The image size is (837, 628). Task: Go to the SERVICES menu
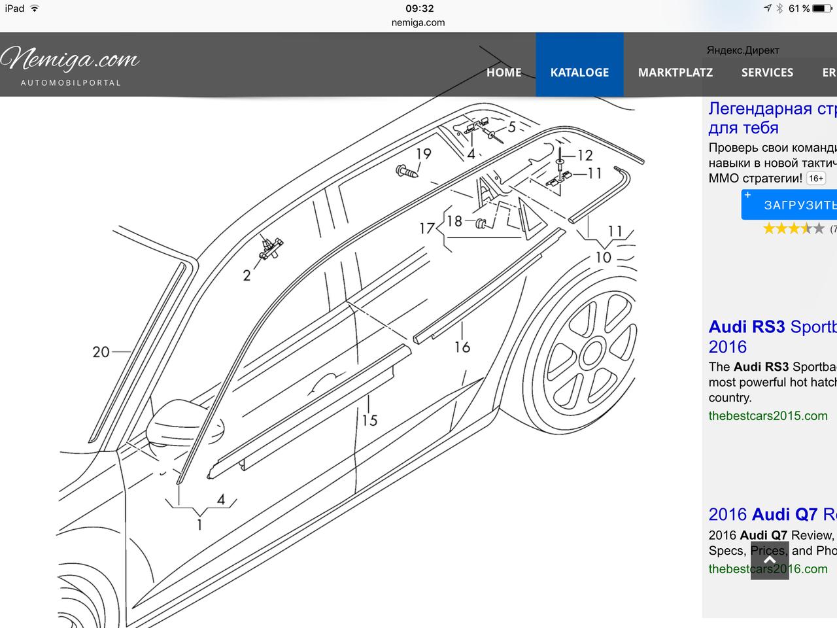767,73
